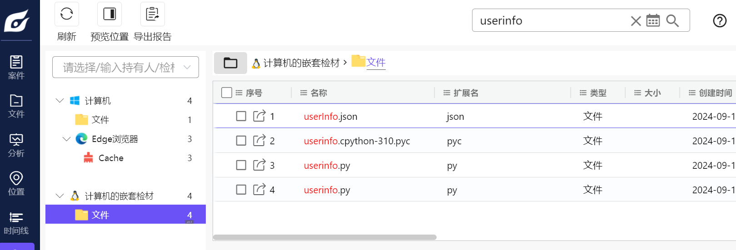Screen dimensions: 736x250
Task: Open the help question mark icon
Action: [720, 21]
